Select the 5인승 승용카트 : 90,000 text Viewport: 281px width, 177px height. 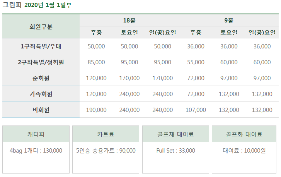tap(106, 150)
